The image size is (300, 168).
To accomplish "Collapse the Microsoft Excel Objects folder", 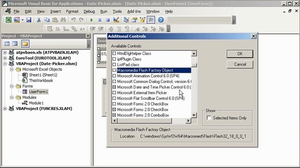I will 12,70.
